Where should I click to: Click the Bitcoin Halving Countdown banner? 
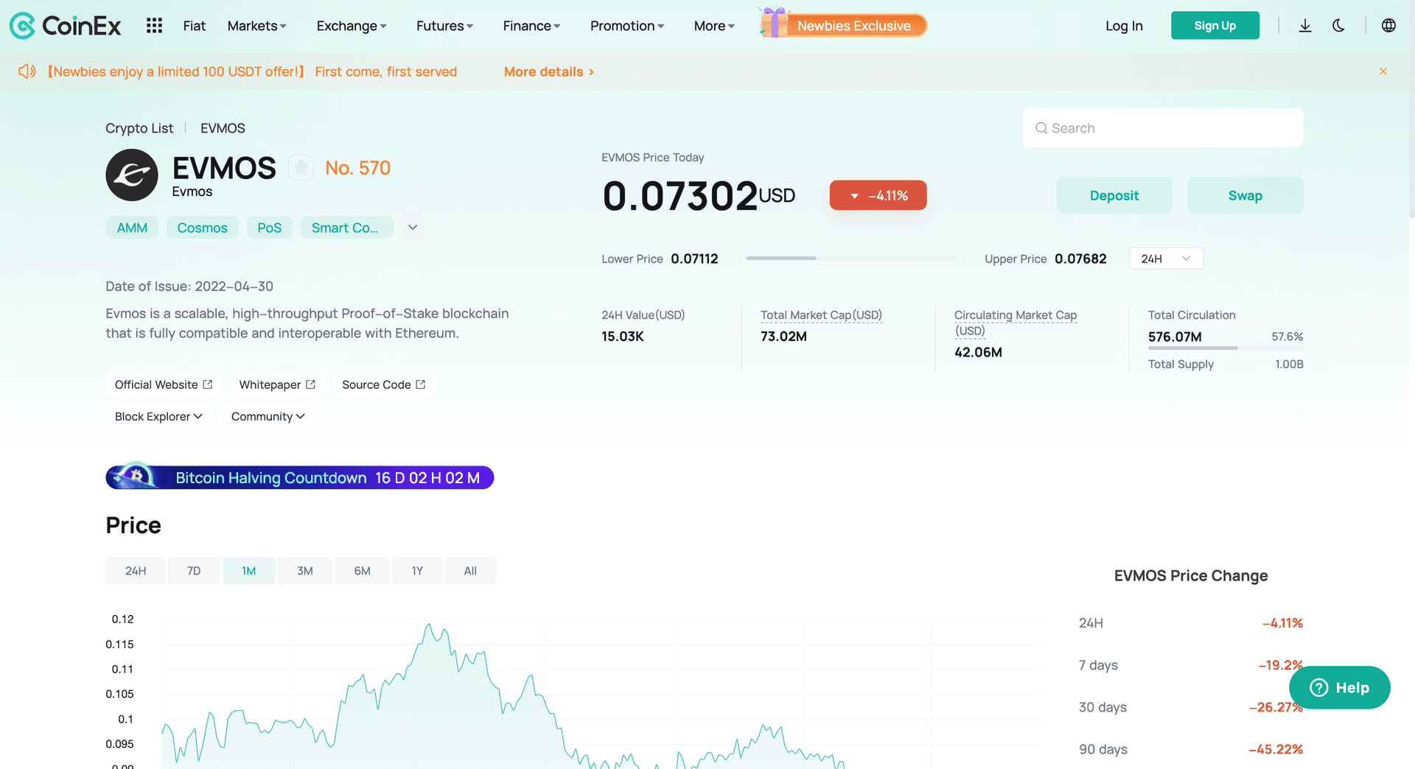300,477
